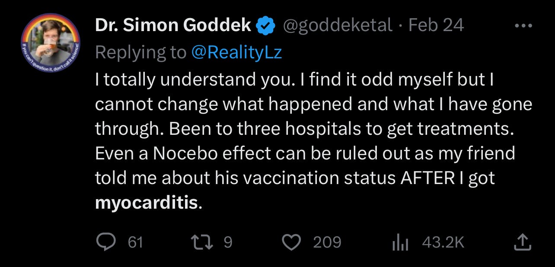
Task: Follow the @RealityLz mention link
Action: (x=236, y=52)
